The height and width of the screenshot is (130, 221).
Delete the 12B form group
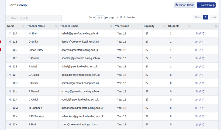[x=203, y=42]
